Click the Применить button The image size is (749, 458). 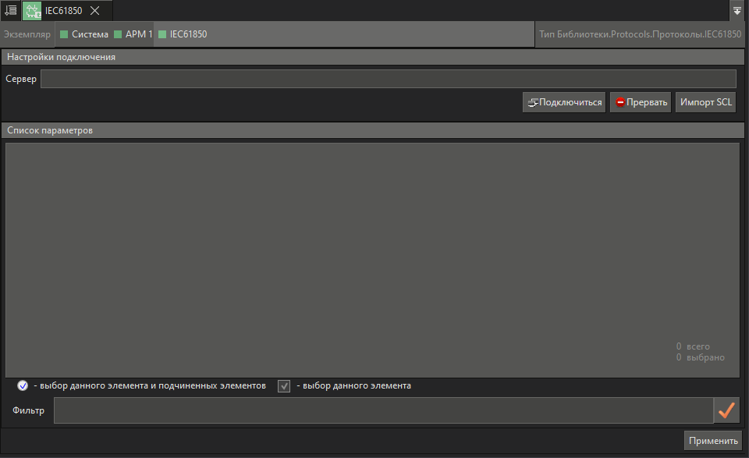point(713,441)
